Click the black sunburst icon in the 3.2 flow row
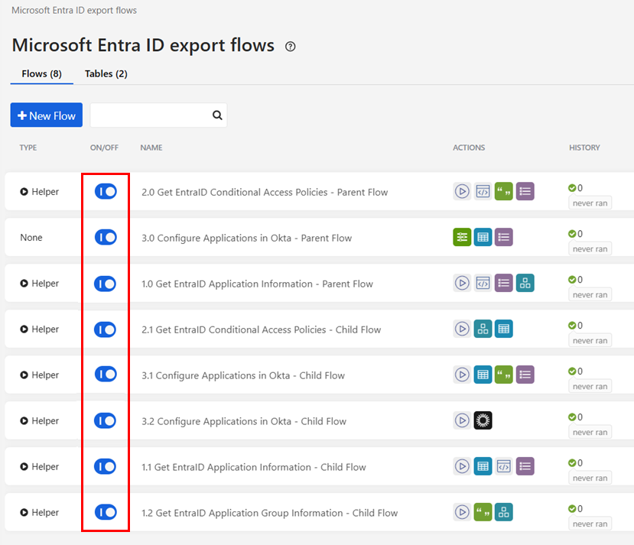The width and height of the screenshot is (634, 545). tap(483, 420)
